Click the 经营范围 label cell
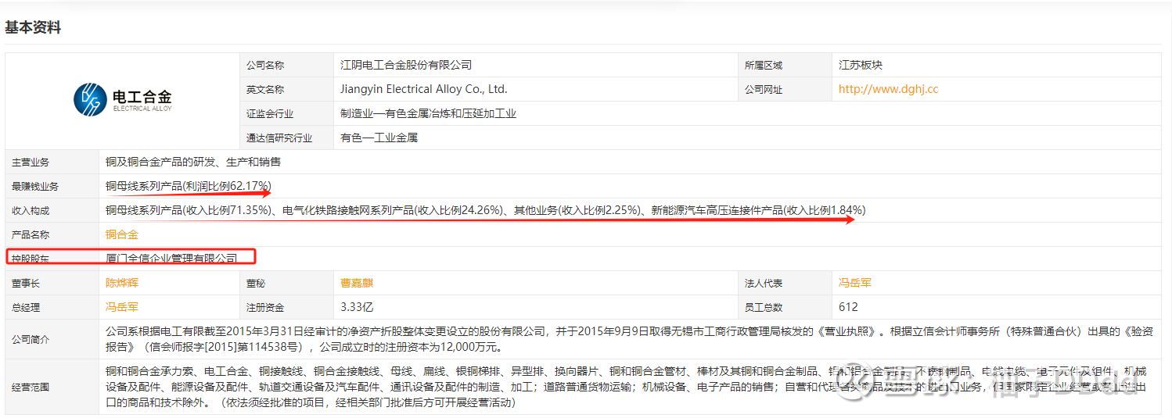 52,387
